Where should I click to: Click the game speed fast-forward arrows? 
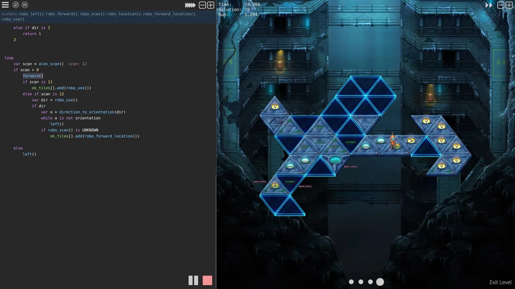pyautogui.click(x=489, y=5)
